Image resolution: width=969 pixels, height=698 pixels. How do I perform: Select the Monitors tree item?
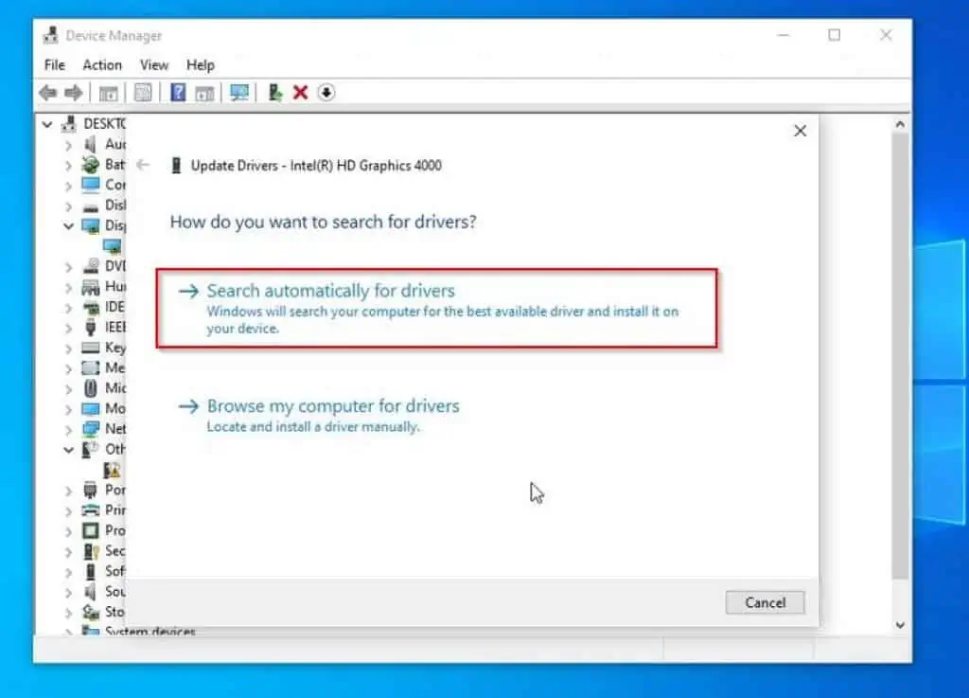tap(104, 408)
